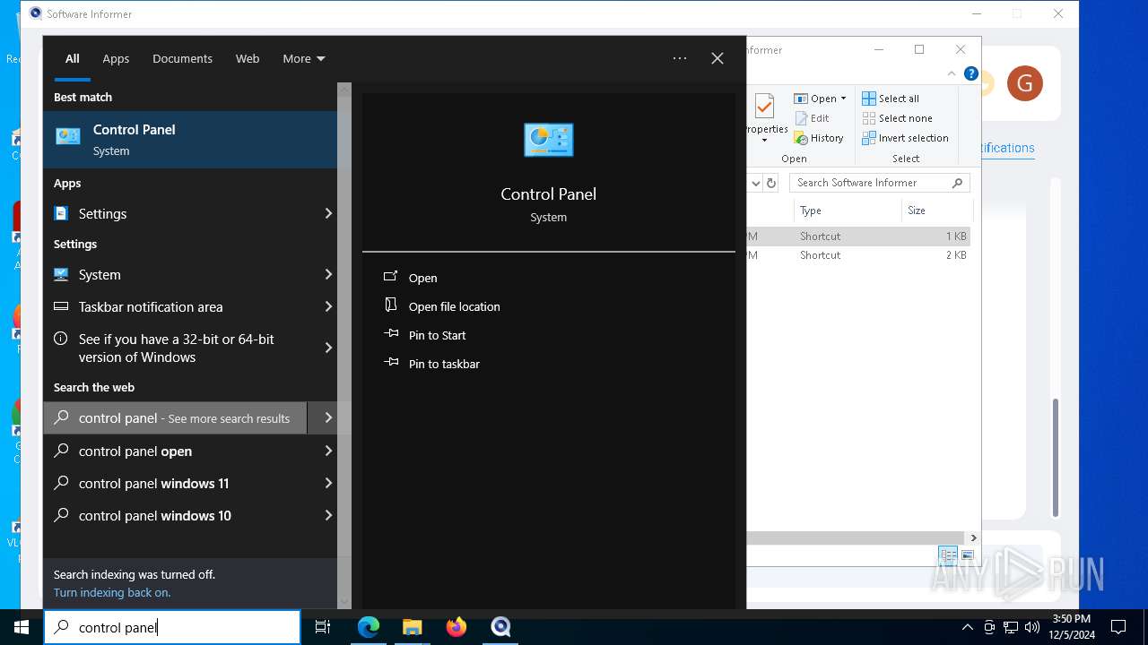This screenshot has height=645, width=1148.
Task: Open Software Informer from the taskbar
Action: click(x=500, y=627)
